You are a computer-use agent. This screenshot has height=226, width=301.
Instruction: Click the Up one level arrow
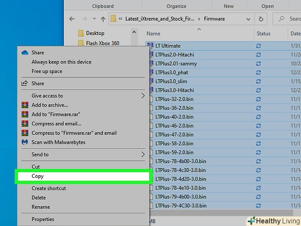point(102,19)
